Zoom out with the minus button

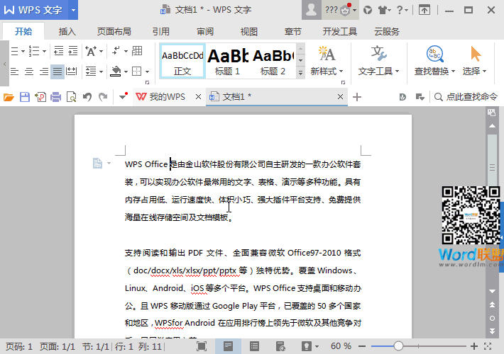362,346
